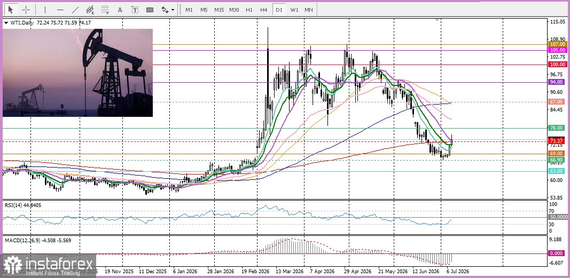Choose the text 'A' tool
Viewport: 570px width, 278px height.
120,10
